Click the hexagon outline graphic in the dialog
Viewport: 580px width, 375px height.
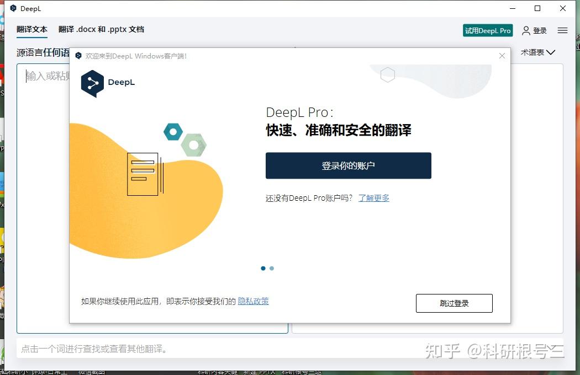coord(387,74)
